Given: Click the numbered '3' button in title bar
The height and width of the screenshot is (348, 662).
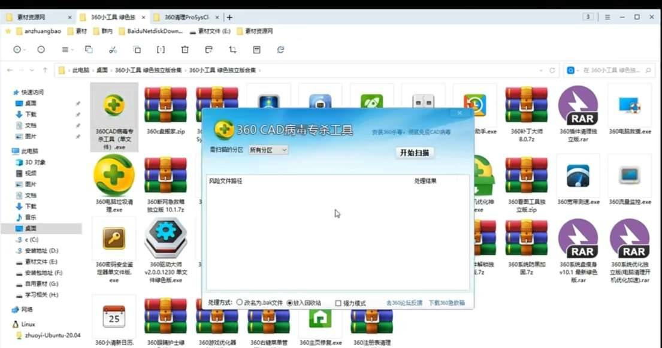Looking at the screenshot, I should (588, 17).
